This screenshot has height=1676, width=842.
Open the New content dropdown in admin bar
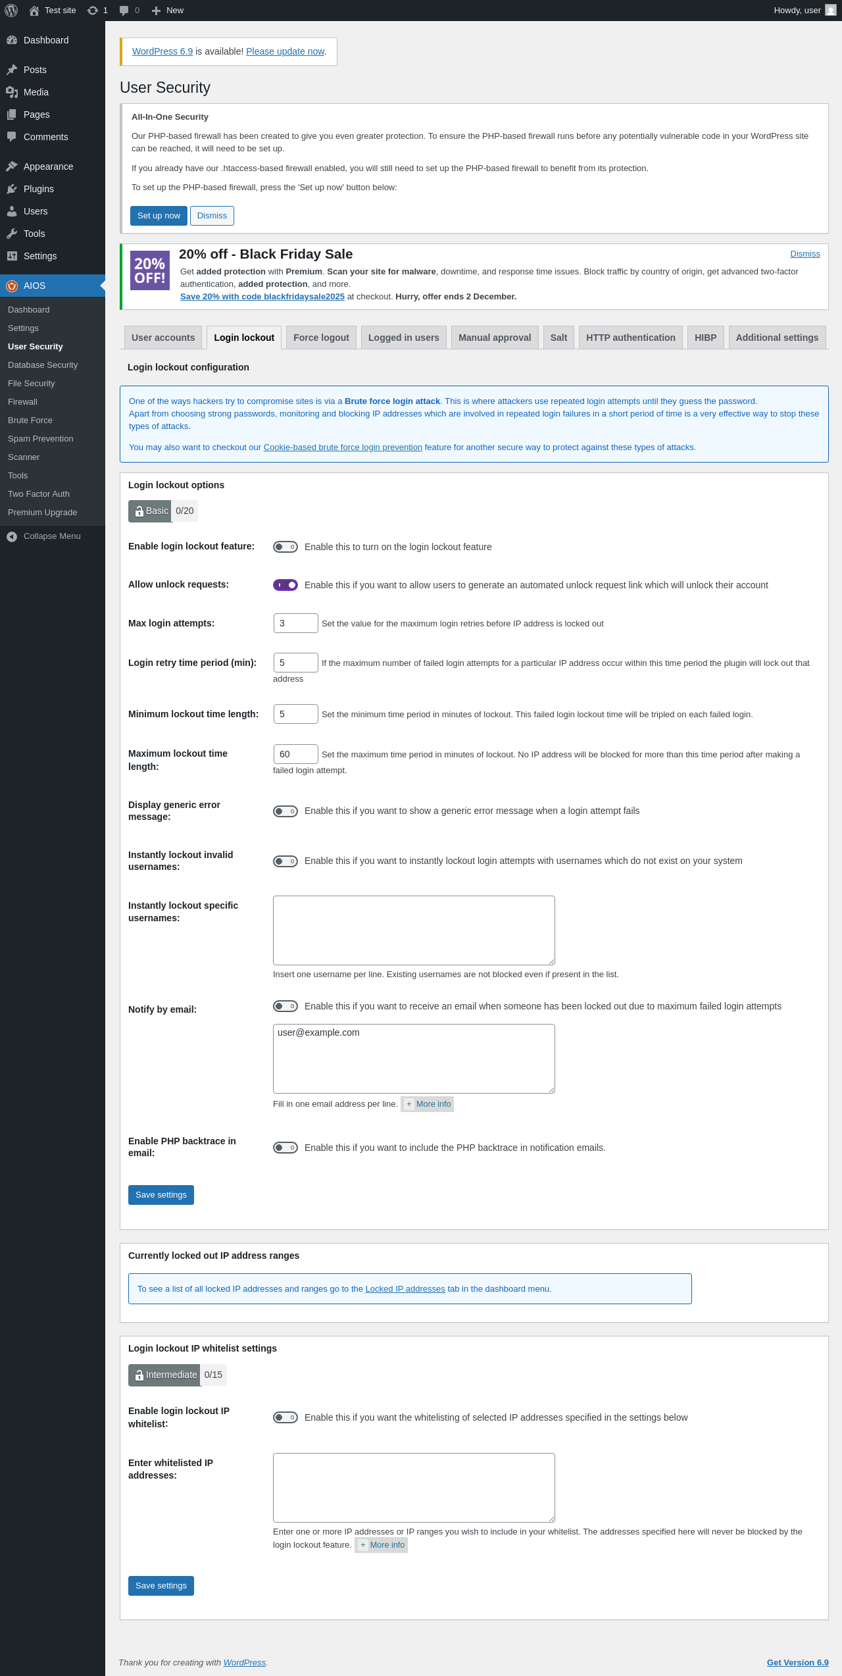point(168,11)
